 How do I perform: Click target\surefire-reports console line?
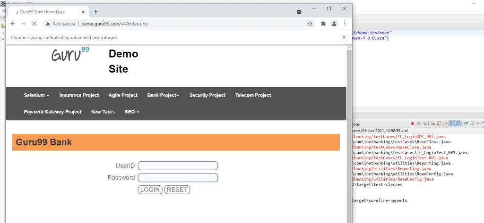(x=380, y=200)
